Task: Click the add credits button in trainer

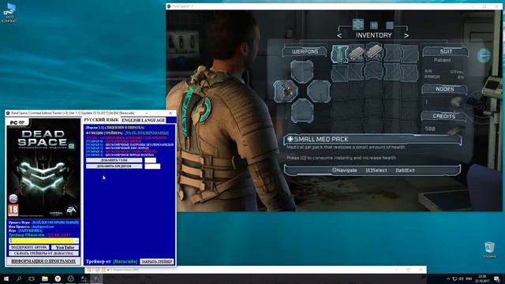Action: pyautogui.click(x=114, y=166)
